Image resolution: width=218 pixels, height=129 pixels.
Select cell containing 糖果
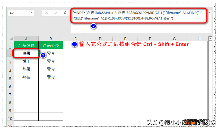coord(26,53)
